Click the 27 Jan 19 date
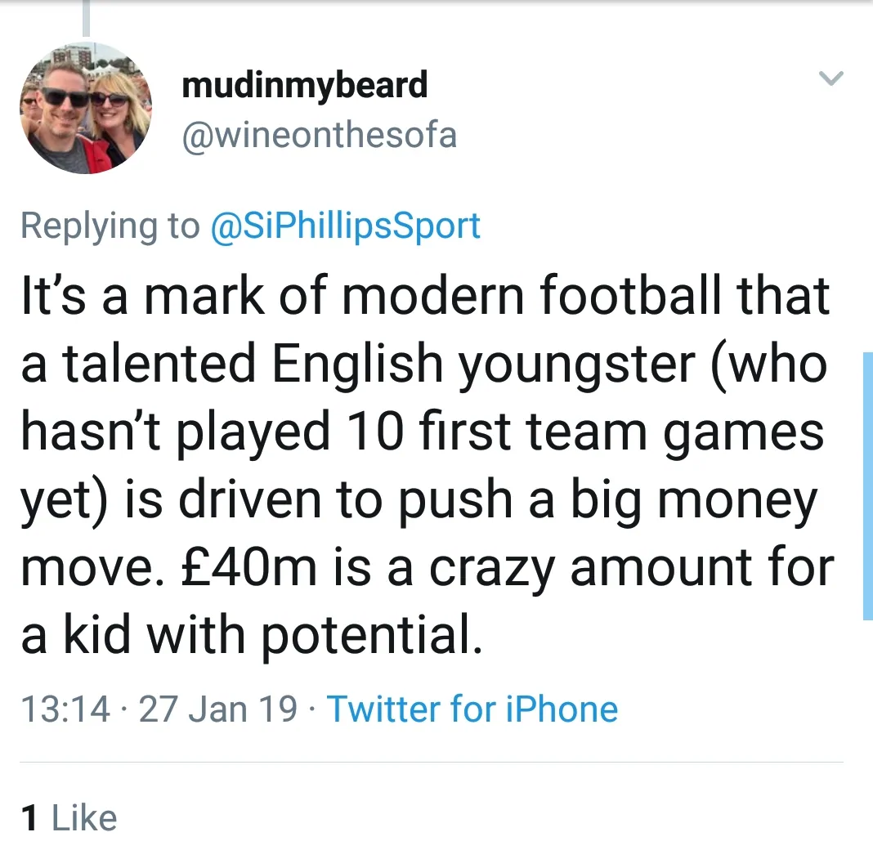Image resolution: width=873 pixels, height=850 pixels. coord(218,709)
